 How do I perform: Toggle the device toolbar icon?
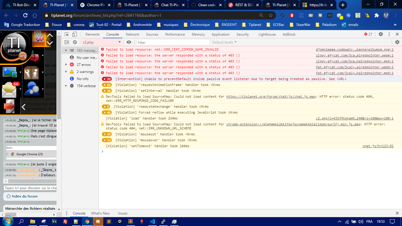pos(74,34)
